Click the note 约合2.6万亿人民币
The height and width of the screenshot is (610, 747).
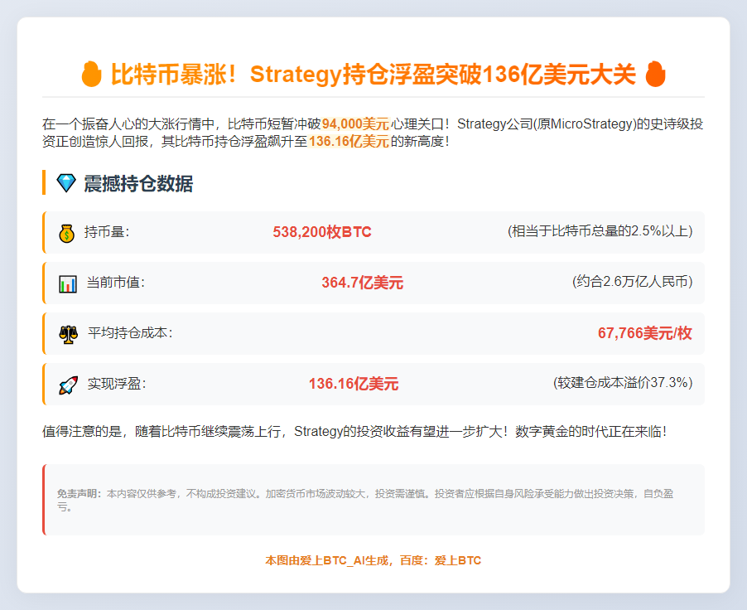pyautogui.click(x=633, y=282)
